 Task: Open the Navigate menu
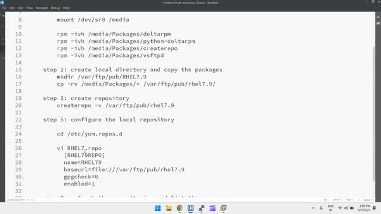coord(42,8)
